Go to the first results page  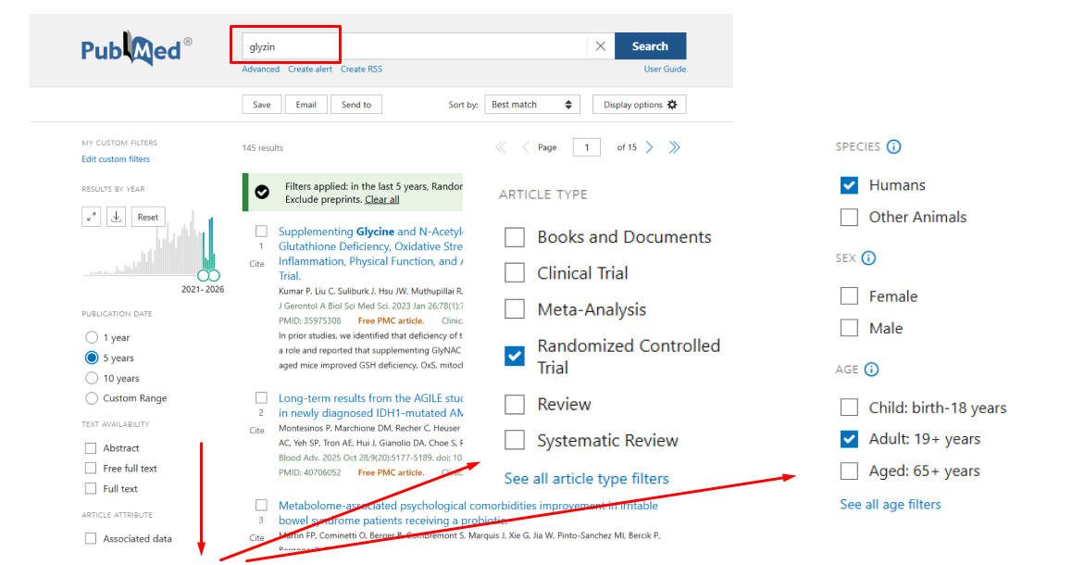501,147
